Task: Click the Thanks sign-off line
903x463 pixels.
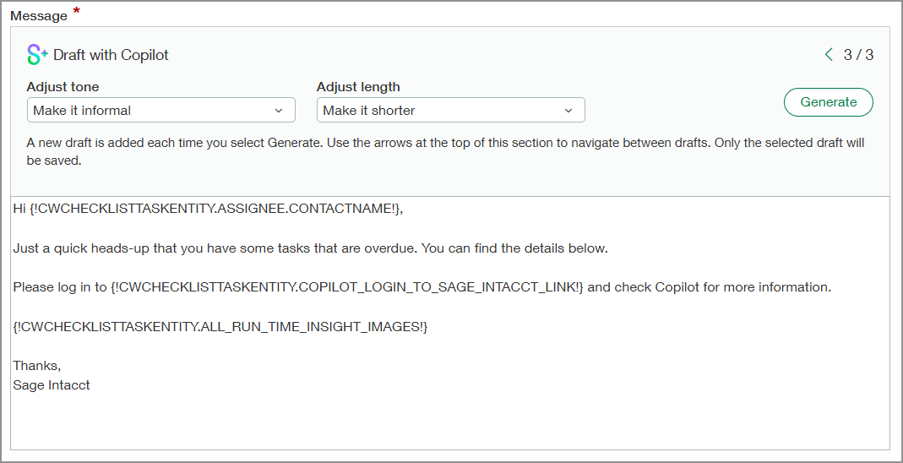Action: point(37,366)
